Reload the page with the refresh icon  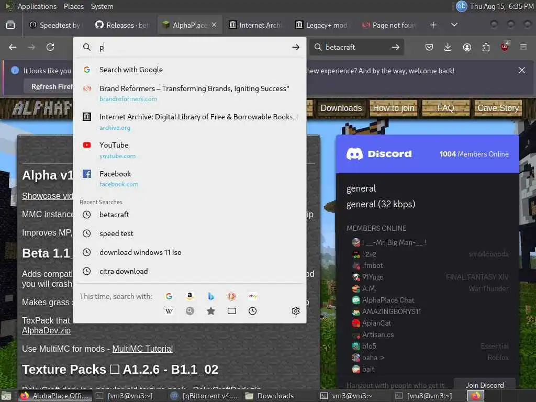tap(50, 47)
